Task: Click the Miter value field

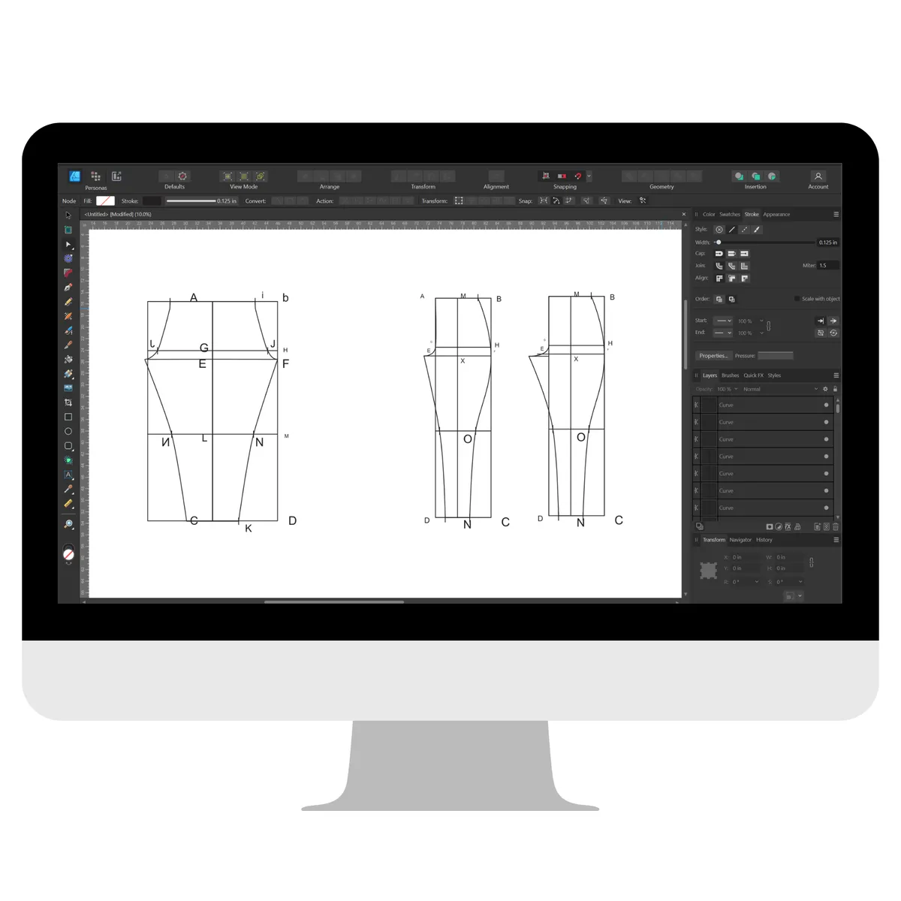Action: 828,265
